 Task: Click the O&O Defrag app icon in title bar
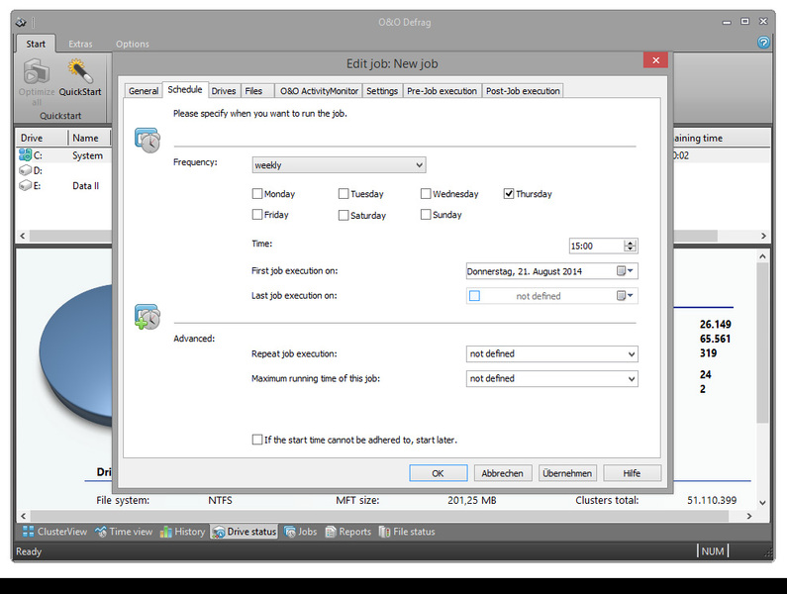coord(21,22)
